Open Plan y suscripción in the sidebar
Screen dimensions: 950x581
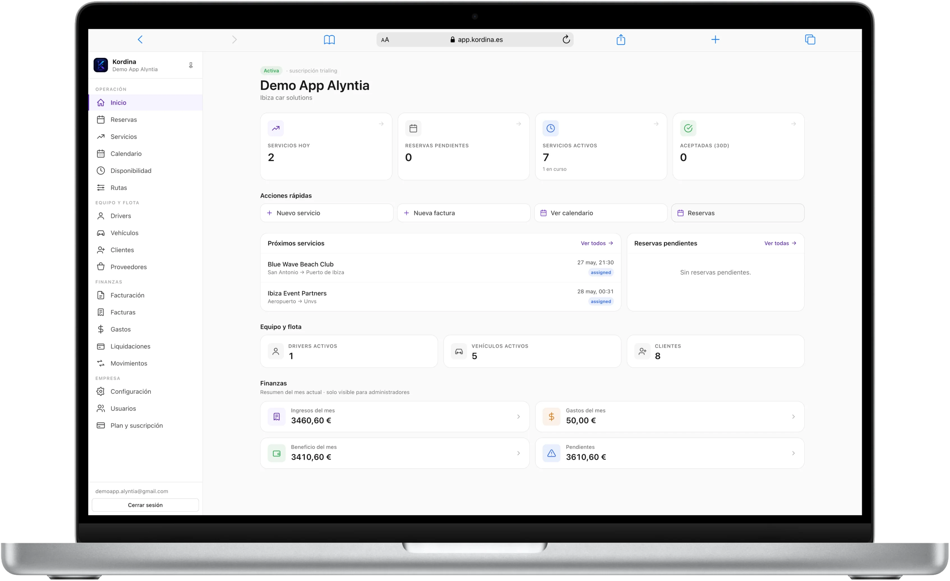coord(145,426)
